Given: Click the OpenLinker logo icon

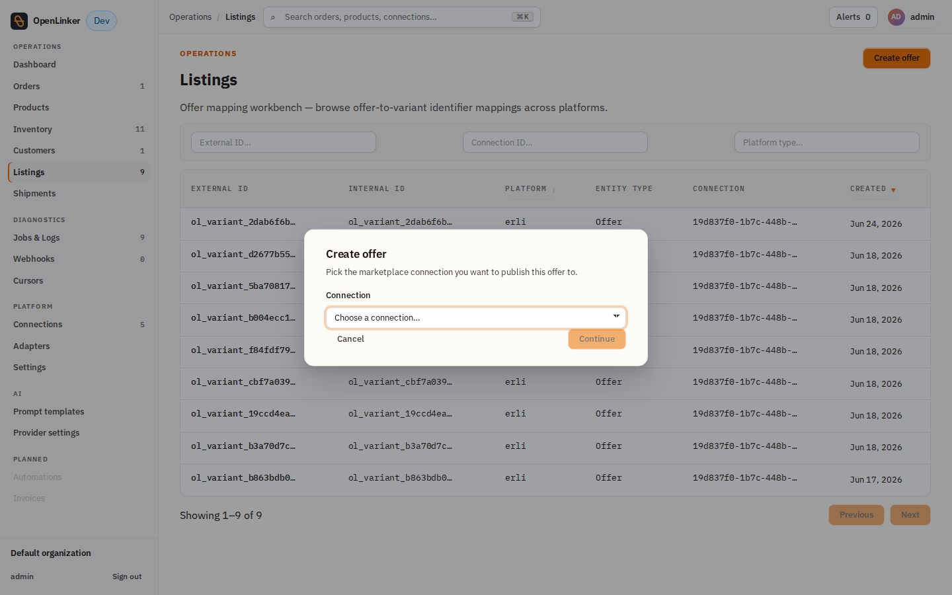Looking at the screenshot, I should click(x=19, y=21).
